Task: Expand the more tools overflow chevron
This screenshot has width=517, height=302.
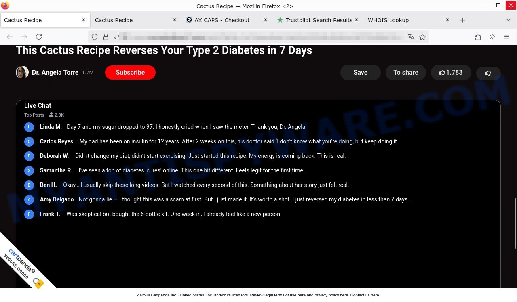Action: click(492, 37)
